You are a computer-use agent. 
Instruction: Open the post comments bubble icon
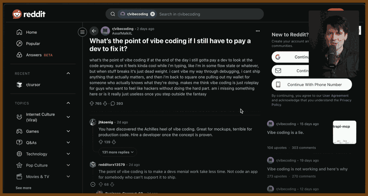[113, 103]
